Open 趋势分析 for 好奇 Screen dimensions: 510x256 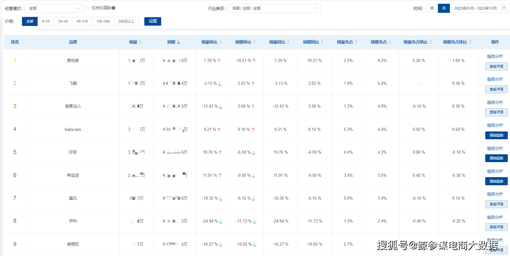coord(495,148)
